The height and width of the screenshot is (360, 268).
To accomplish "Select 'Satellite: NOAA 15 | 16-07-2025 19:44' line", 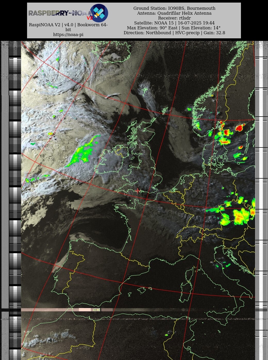I will coord(174,23).
